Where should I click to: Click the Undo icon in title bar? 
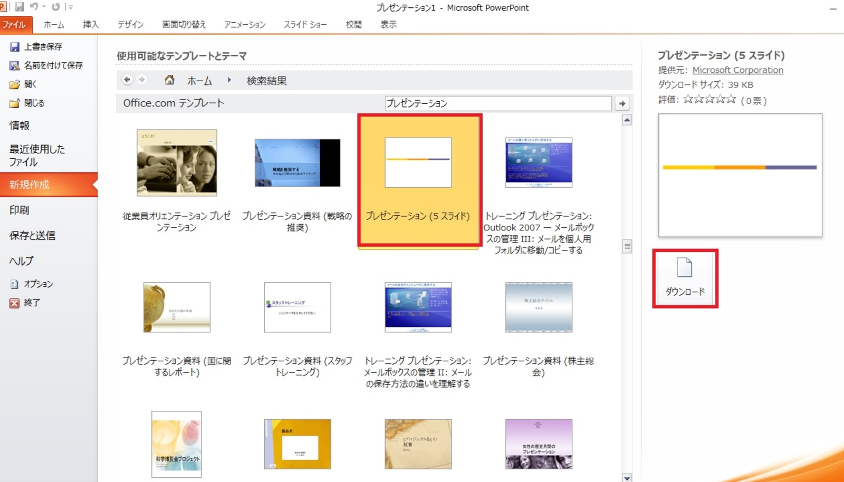[x=34, y=7]
